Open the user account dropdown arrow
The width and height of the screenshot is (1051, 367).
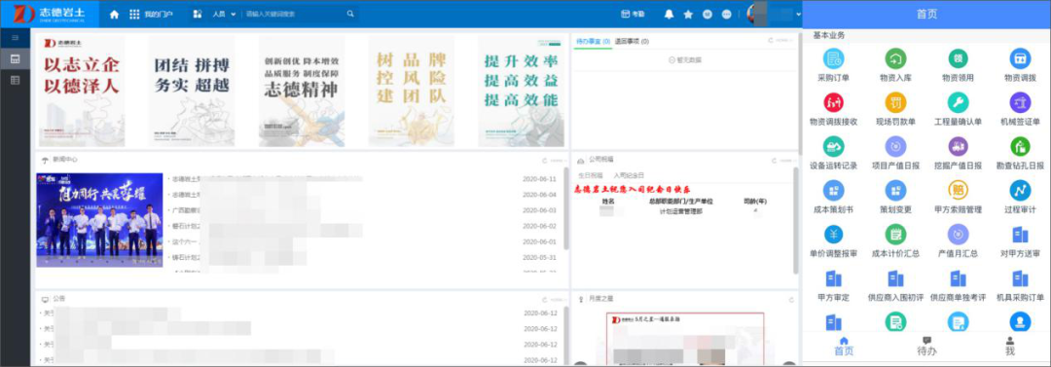(798, 14)
